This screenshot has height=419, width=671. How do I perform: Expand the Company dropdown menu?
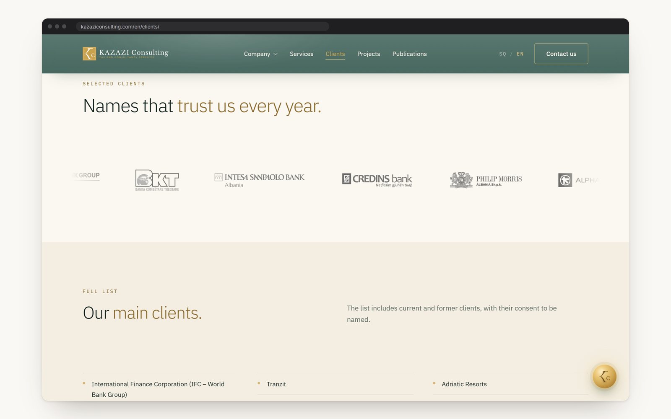tap(260, 54)
